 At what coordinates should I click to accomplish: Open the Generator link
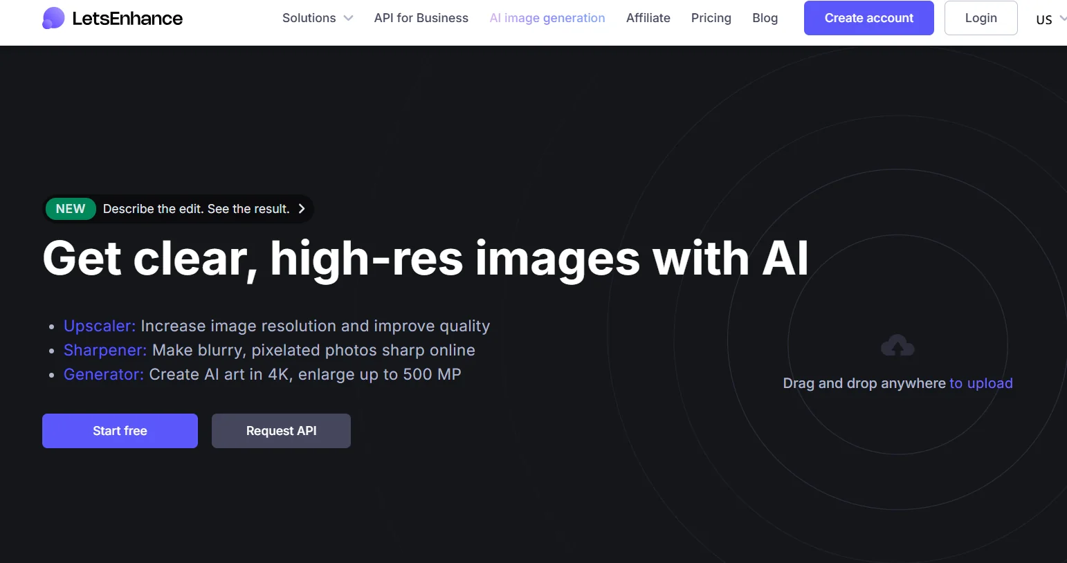point(104,374)
